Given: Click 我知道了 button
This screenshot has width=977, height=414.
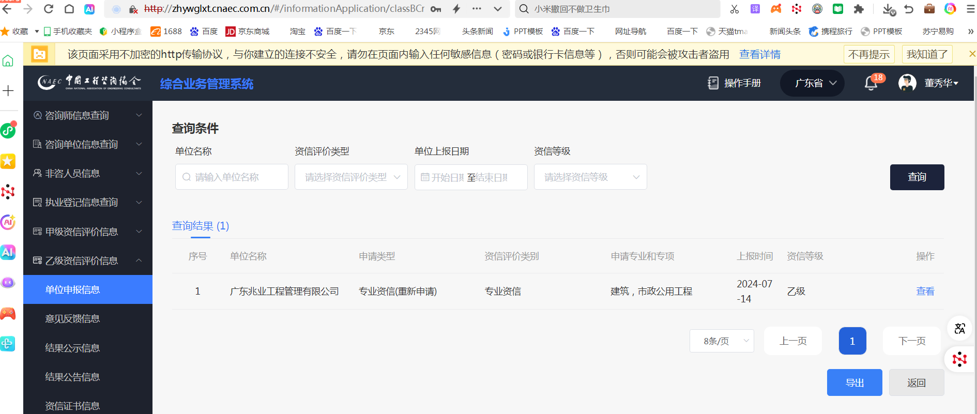Looking at the screenshot, I should click(x=927, y=54).
